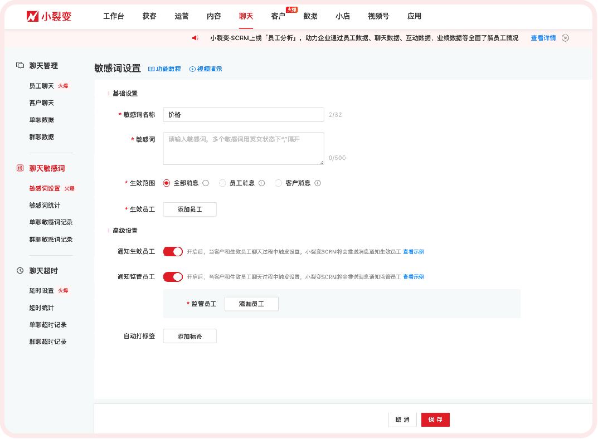598x439 pixels.
Task: Disable the 通知生效员工 toggle
Action: [173, 252]
